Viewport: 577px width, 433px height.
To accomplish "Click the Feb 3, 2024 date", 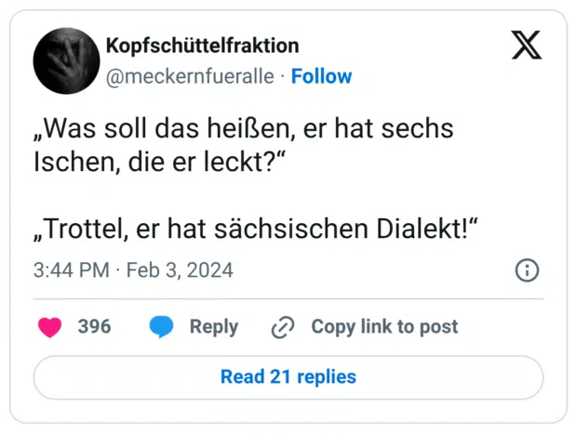I will coord(180,270).
